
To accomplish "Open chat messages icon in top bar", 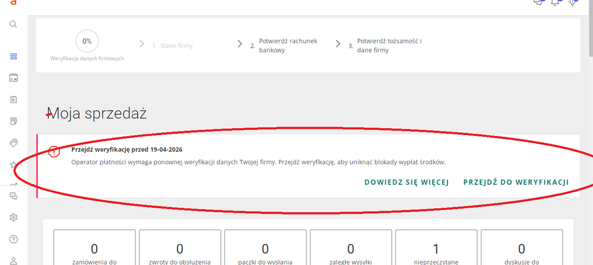I will coord(538,3).
